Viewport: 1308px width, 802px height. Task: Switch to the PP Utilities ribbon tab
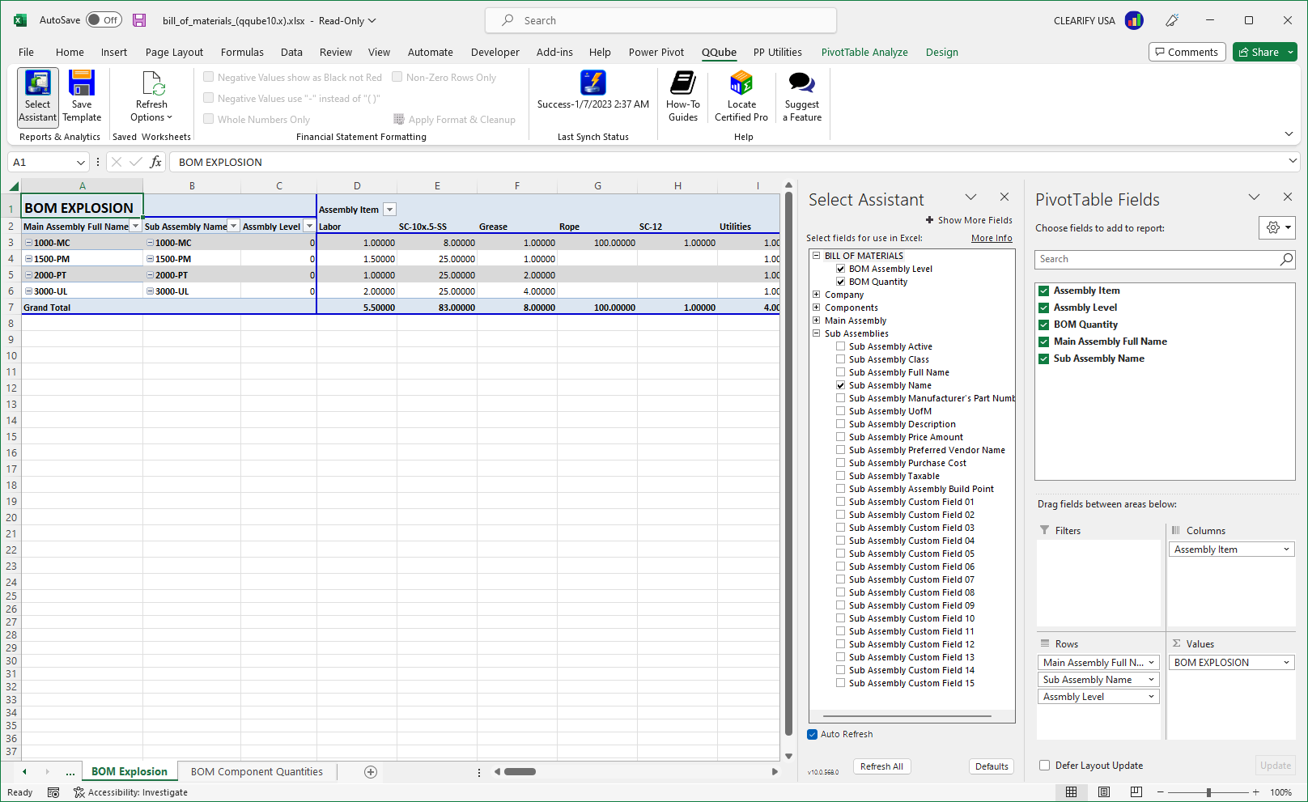(776, 52)
